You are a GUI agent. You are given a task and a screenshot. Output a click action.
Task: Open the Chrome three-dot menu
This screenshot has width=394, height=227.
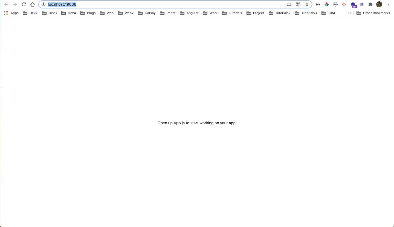point(388,4)
